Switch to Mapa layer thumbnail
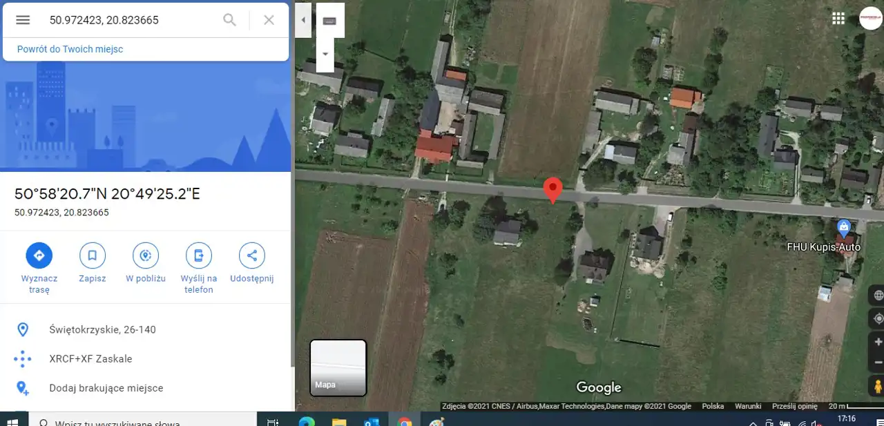The width and height of the screenshot is (884, 426). (x=338, y=367)
